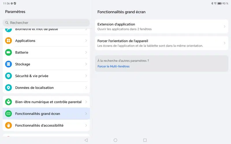This screenshot has height=144, width=231.
Task: Click the blue Stockage icon
Action: 9,64
